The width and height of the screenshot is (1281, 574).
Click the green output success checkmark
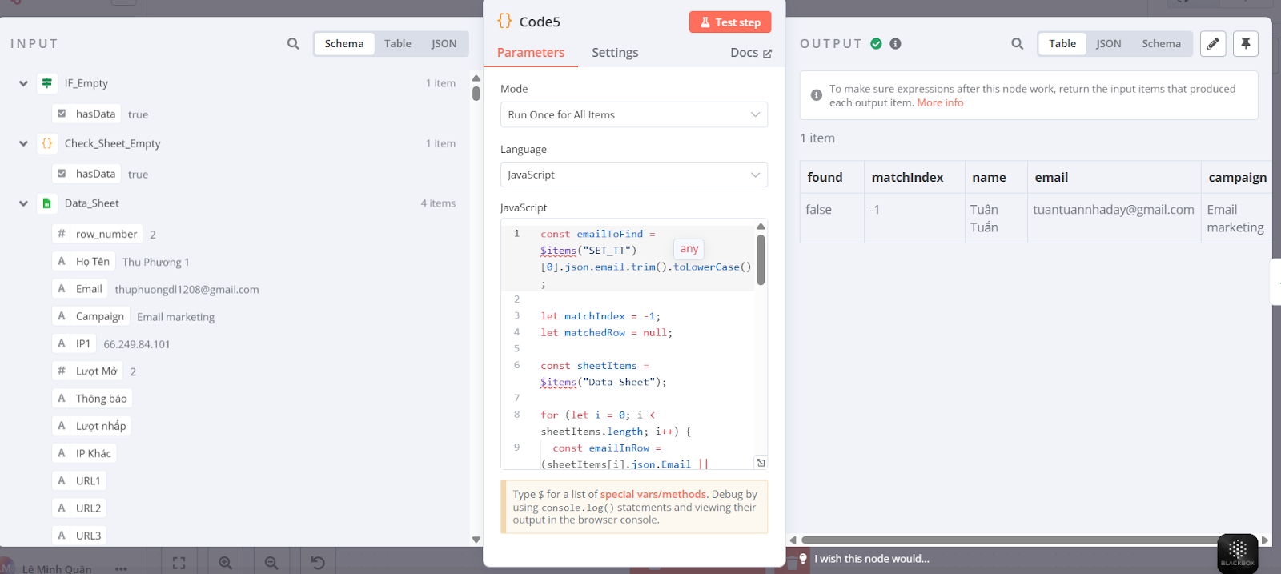click(876, 44)
